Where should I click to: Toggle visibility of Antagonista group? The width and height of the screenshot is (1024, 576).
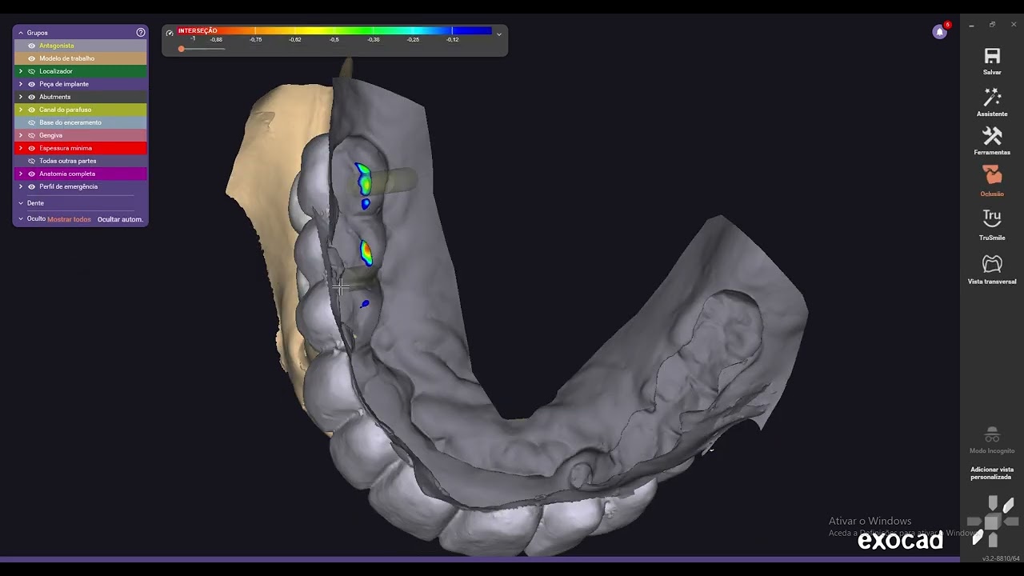click(x=32, y=46)
